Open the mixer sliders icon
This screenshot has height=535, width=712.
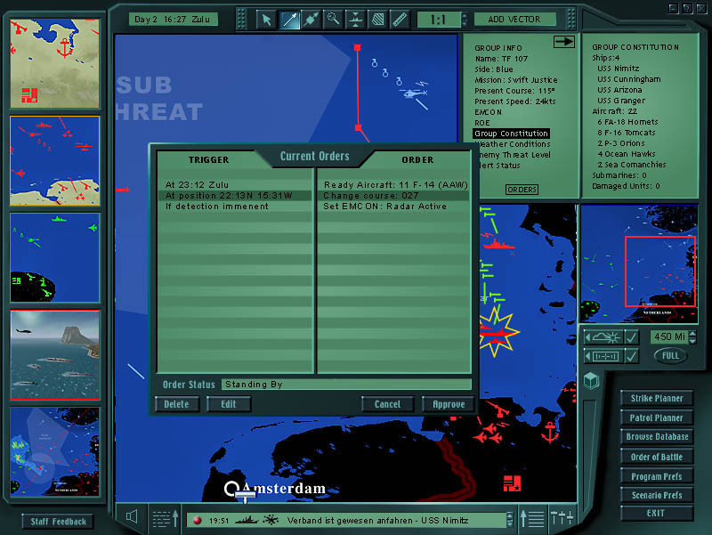pyautogui.click(x=562, y=518)
